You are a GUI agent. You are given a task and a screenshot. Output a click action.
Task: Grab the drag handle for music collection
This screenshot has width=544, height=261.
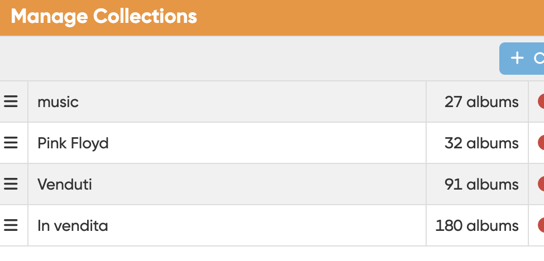(11, 101)
